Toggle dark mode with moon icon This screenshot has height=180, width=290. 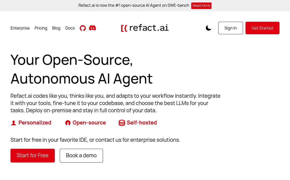click(208, 28)
